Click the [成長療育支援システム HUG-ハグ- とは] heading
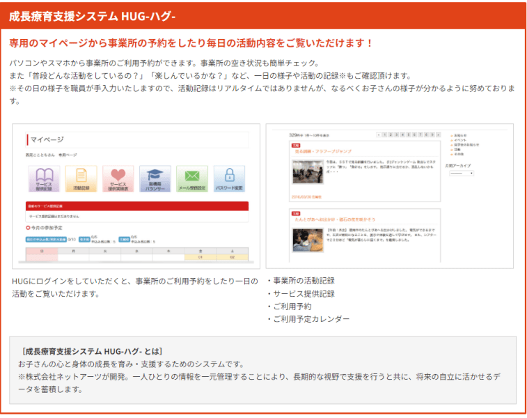This screenshot has height=418, width=527. coord(92,351)
